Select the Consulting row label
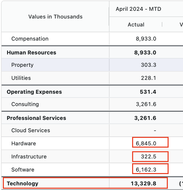This screenshot has height=190, width=183. point(25,104)
